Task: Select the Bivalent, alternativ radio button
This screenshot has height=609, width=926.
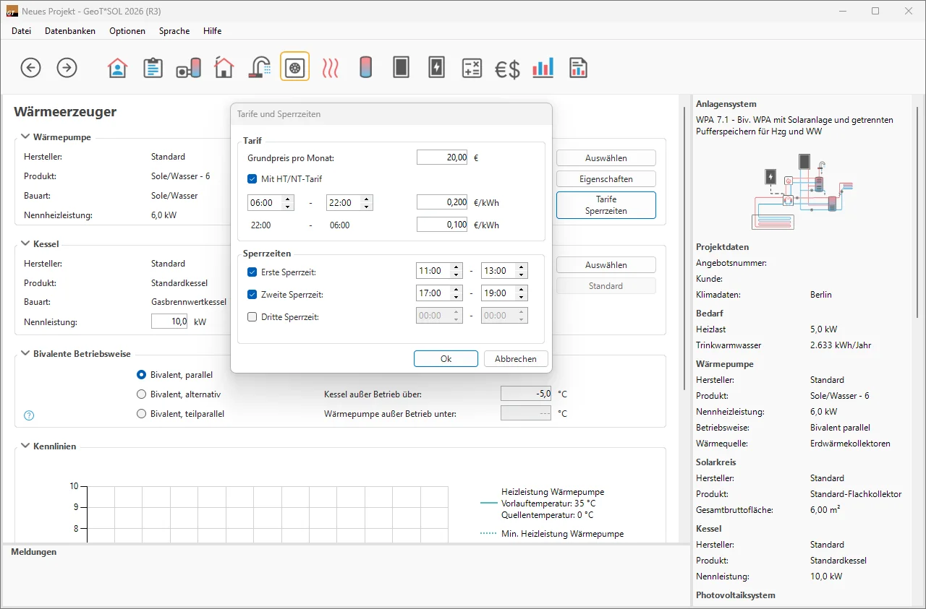Action: pos(142,394)
